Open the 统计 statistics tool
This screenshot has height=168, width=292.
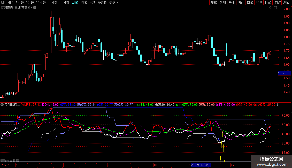click(241, 3)
